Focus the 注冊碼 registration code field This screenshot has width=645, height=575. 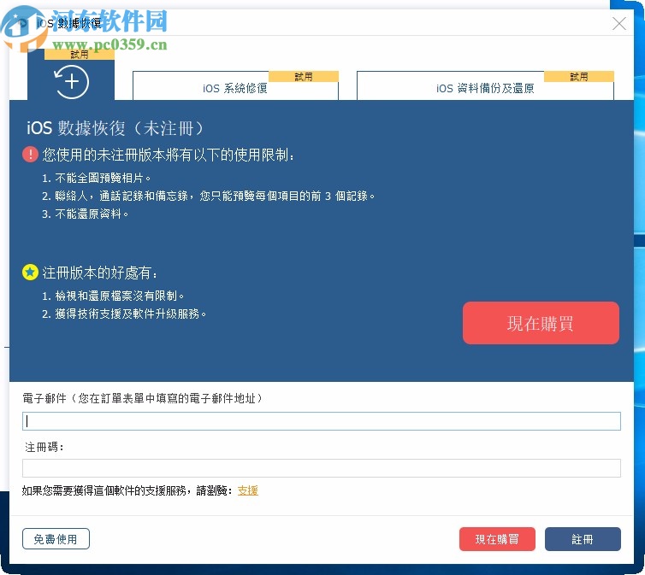(x=322, y=468)
